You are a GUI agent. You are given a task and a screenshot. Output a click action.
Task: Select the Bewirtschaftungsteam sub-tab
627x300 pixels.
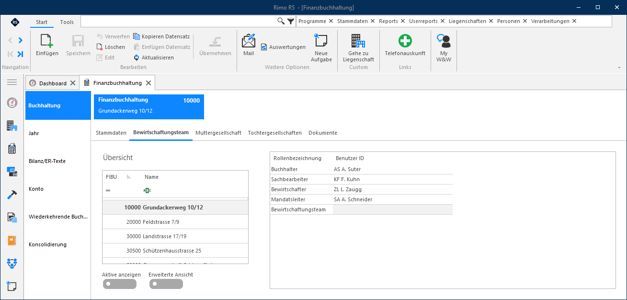point(161,133)
